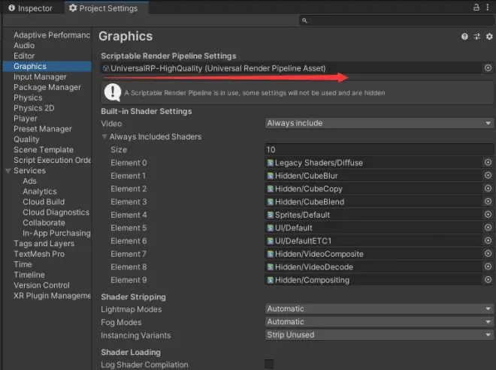Screen dimensions: 496x370
Task: Open the Editor settings category
Action: 24,56
